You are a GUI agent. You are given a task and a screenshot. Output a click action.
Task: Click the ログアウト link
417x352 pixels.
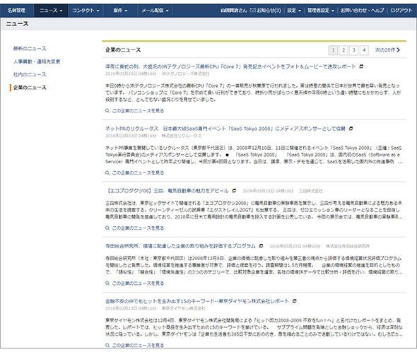tap(401, 11)
